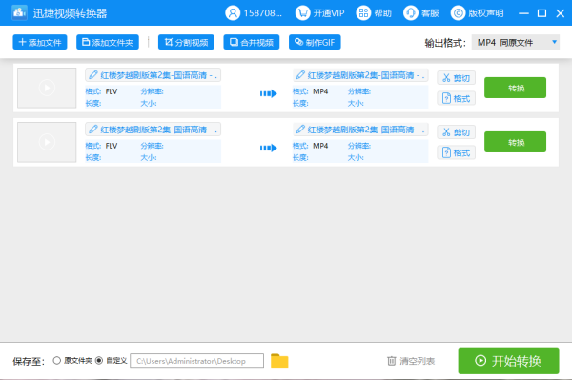Image resolution: width=572 pixels, height=380 pixels.
Task: Click 剪切 trim button in second row
Action: click(456, 131)
